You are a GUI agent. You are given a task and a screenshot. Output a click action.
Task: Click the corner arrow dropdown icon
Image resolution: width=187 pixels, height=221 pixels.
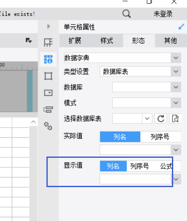(x=29, y=41)
